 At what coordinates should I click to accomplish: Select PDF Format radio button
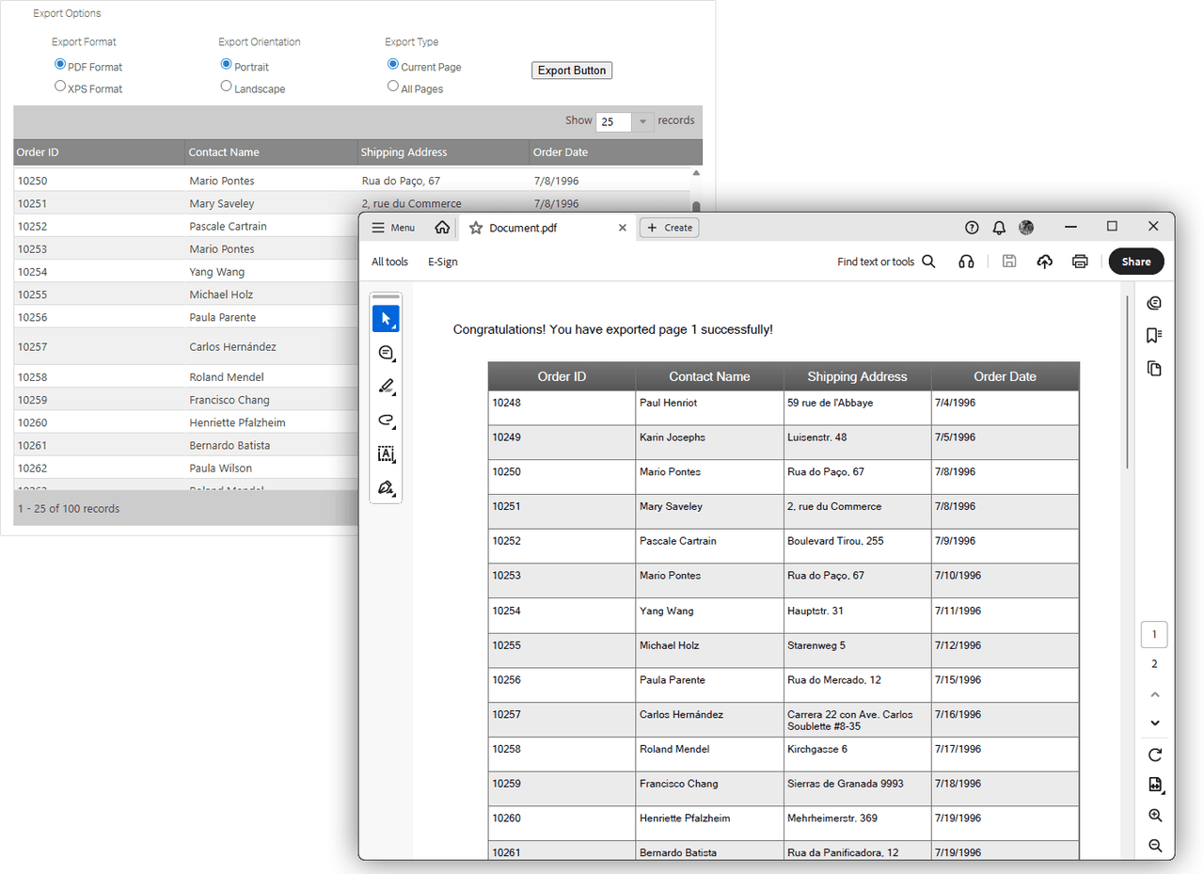(x=60, y=64)
